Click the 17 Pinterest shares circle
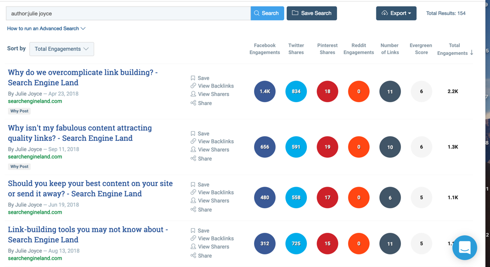This screenshot has height=267, width=490. [x=327, y=198]
